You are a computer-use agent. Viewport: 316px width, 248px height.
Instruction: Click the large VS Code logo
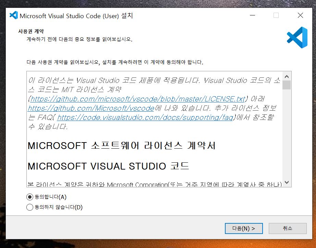coord(297,37)
